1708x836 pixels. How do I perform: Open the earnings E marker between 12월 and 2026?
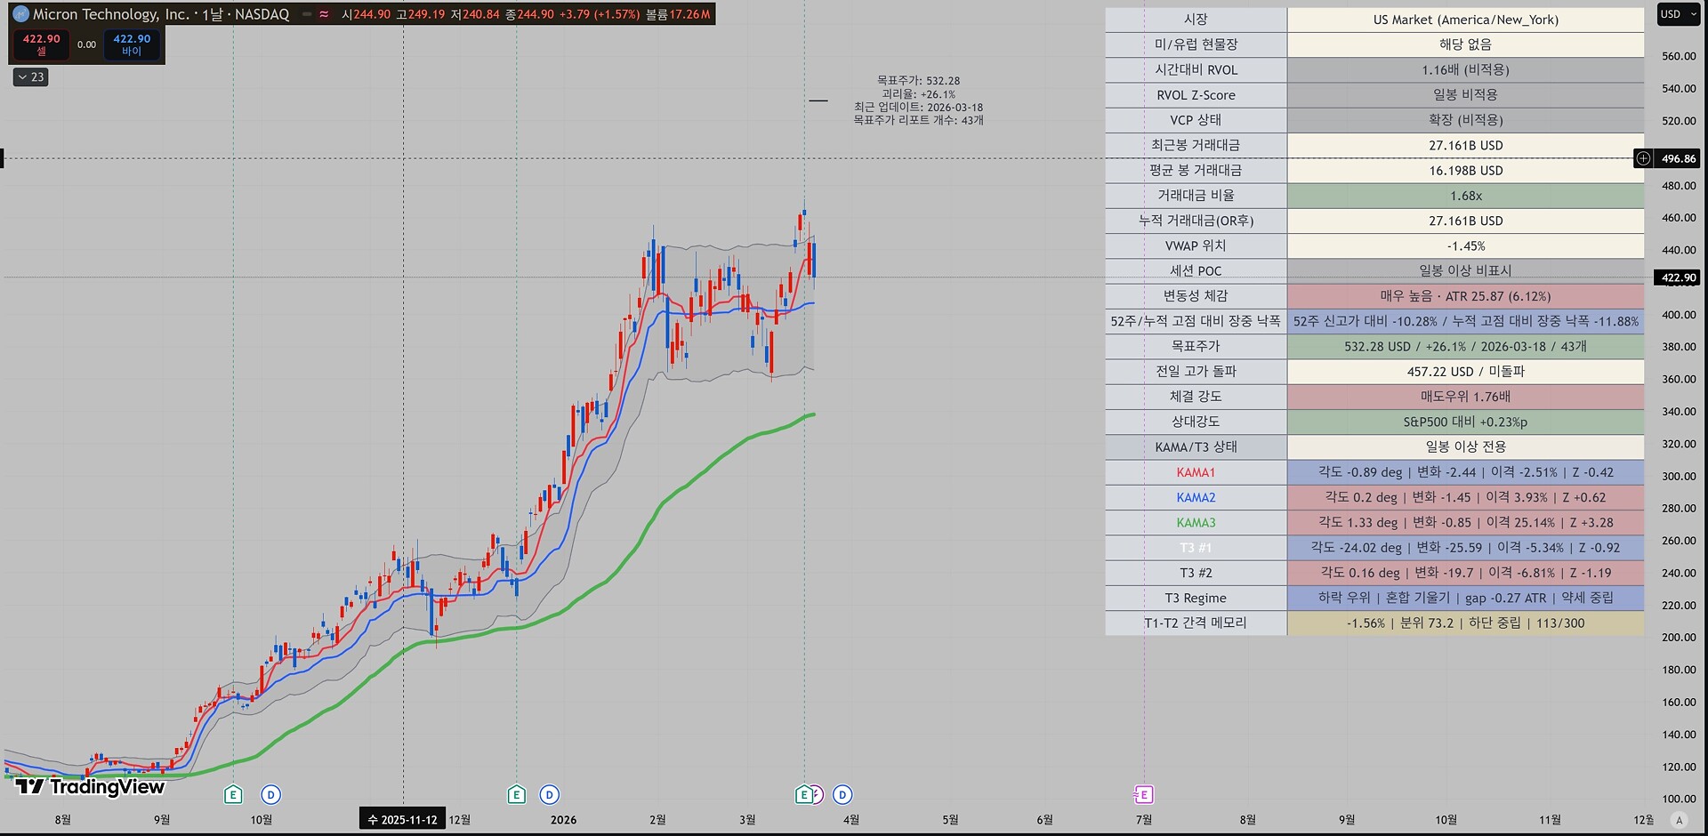pos(516,794)
